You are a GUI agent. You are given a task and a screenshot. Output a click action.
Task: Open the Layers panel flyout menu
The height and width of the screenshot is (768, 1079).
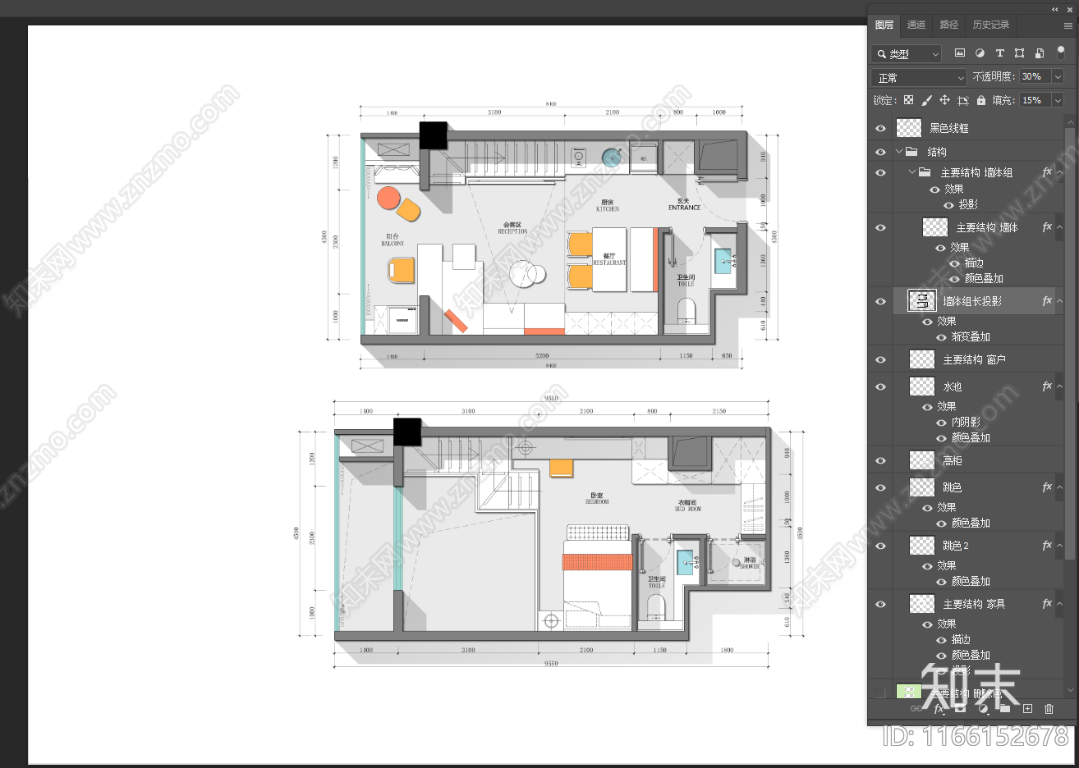click(x=1068, y=25)
